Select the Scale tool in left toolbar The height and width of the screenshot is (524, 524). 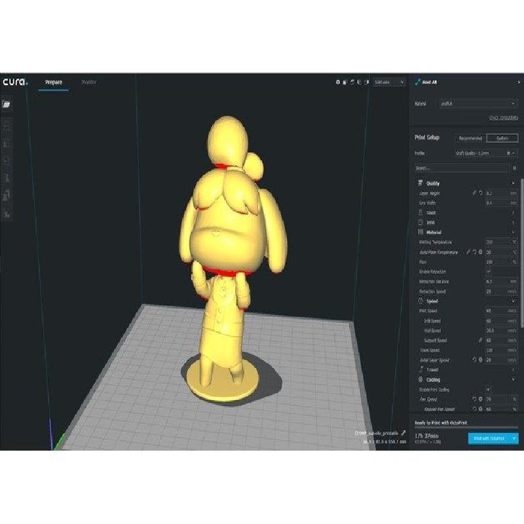(x=7, y=144)
